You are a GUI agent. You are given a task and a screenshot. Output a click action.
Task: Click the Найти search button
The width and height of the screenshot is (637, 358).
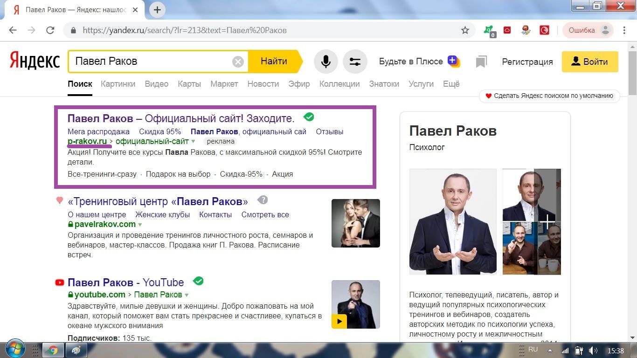274,62
